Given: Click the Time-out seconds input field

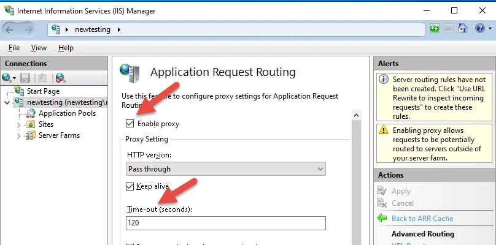Looking at the screenshot, I should pyautogui.click(x=225, y=224).
